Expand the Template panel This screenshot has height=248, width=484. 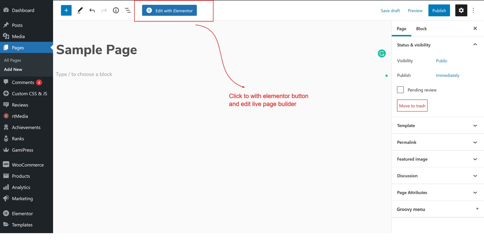pyautogui.click(x=438, y=125)
